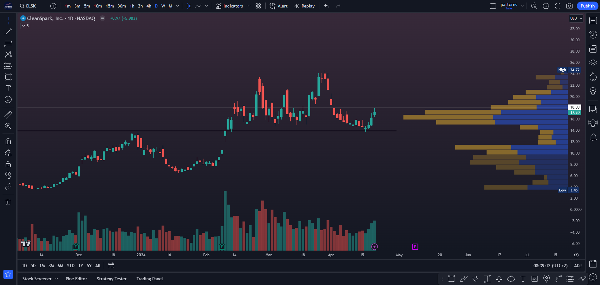Set the date range to YTD
Image resolution: width=600 pixels, height=285 pixels.
71,266
